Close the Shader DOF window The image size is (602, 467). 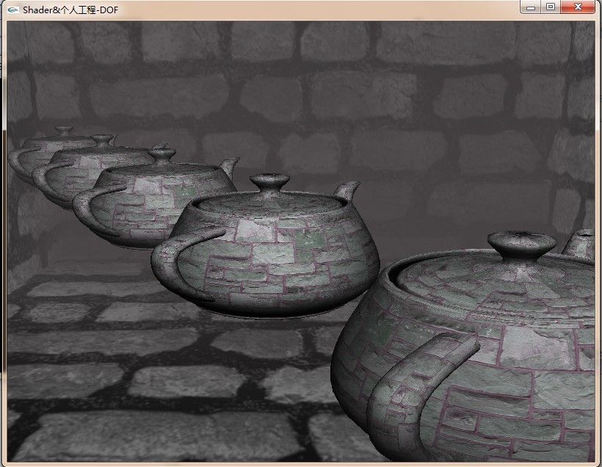(x=579, y=7)
